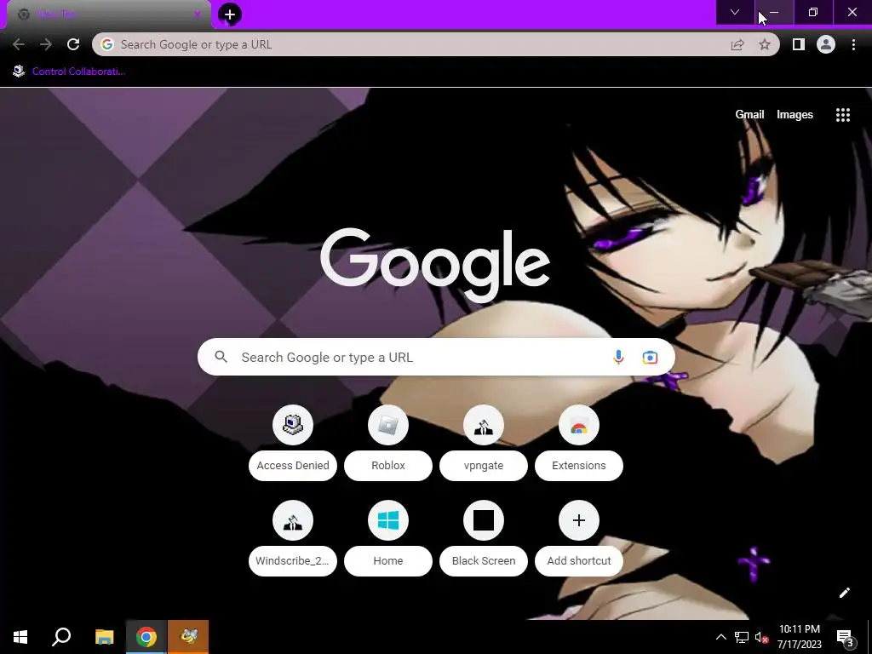Bookmark this tab with the star icon

pos(765,44)
